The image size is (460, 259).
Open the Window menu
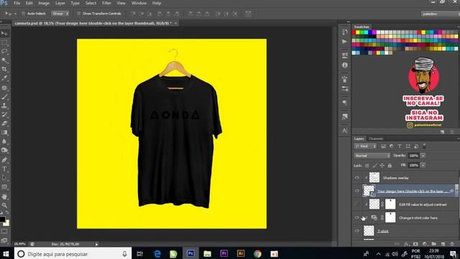click(139, 3)
